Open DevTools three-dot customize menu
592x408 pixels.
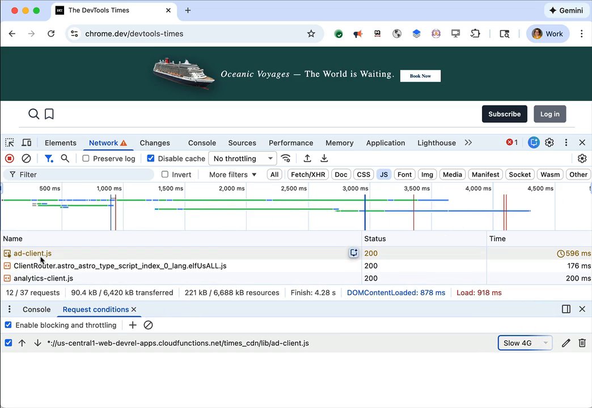pyautogui.click(x=566, y=143)
